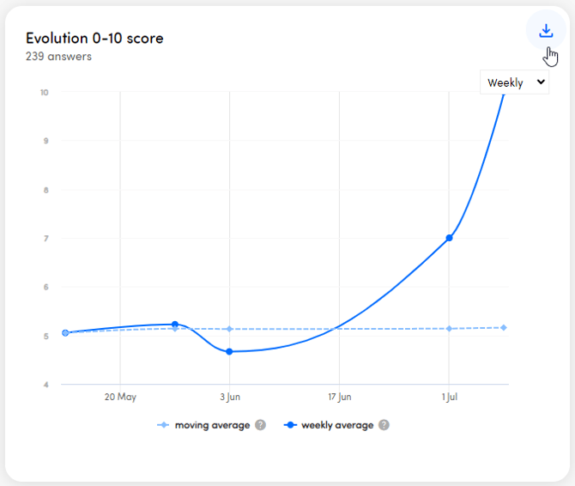Click the 20 May axis label
The height and width of the screenshot is (486, 575).
coord(120,398)
